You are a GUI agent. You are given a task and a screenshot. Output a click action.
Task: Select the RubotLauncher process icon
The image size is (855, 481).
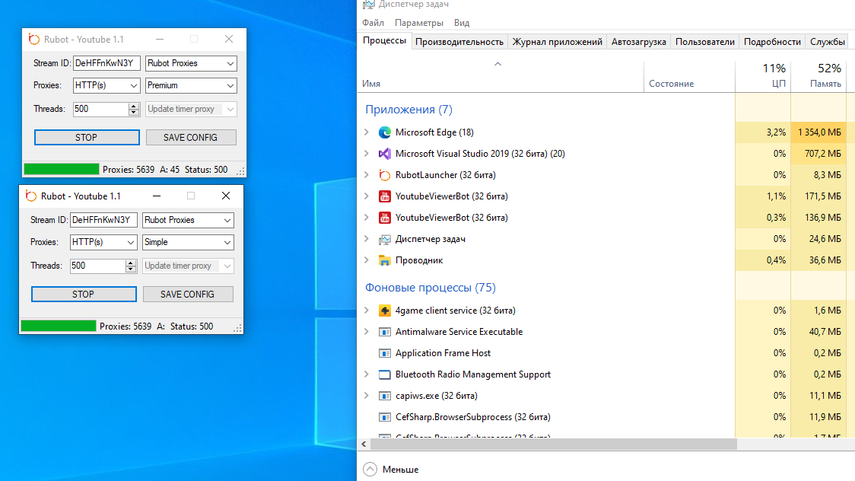384,175
